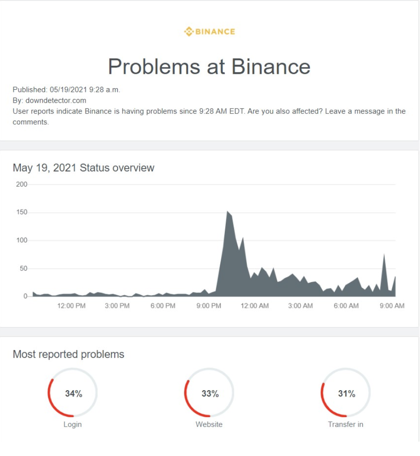The height and width of the screenshot is (456, 420).
Task: Click the "Most reported problems" heading
Action: click(x=68, y=355)
